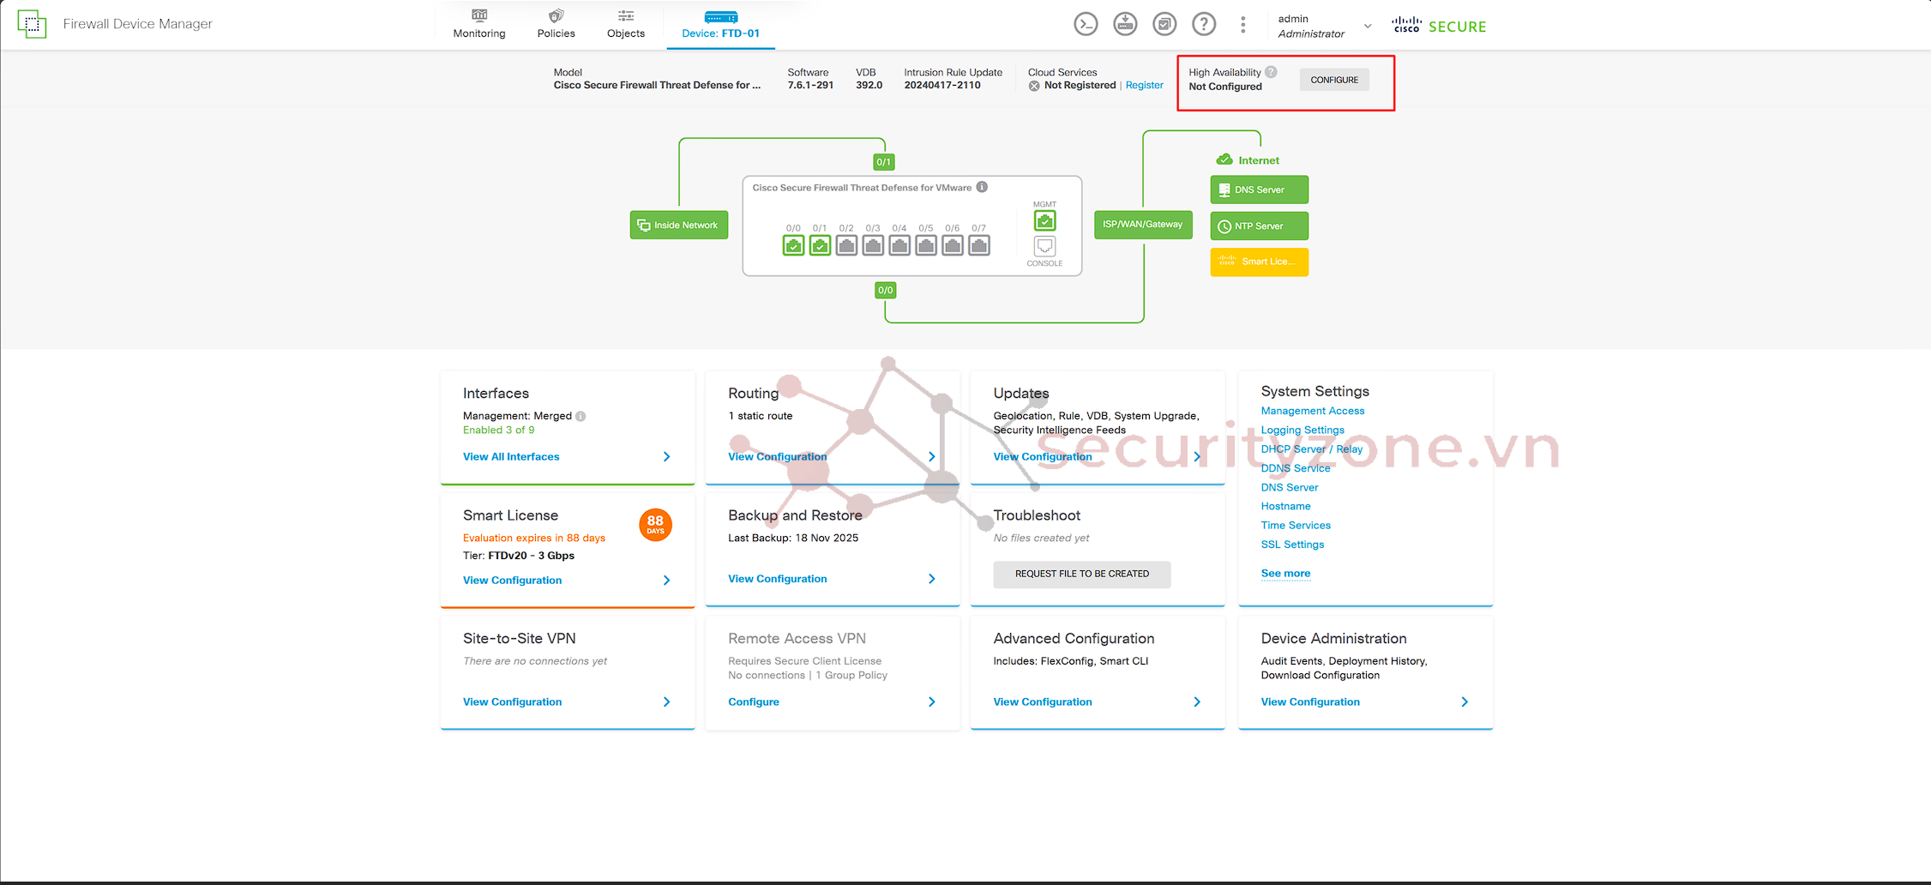Open the CLI console icon
Screen dimensions: 1931x885
(1086, 25)
